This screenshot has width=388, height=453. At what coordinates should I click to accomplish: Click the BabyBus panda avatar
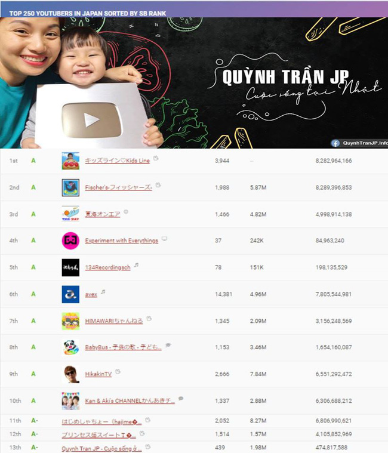70,347
